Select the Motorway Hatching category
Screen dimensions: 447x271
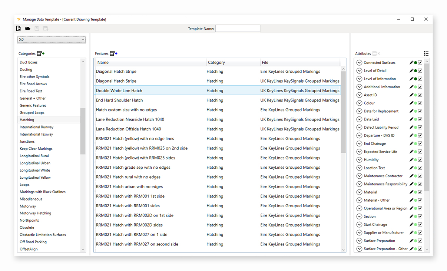click(36, 213)
